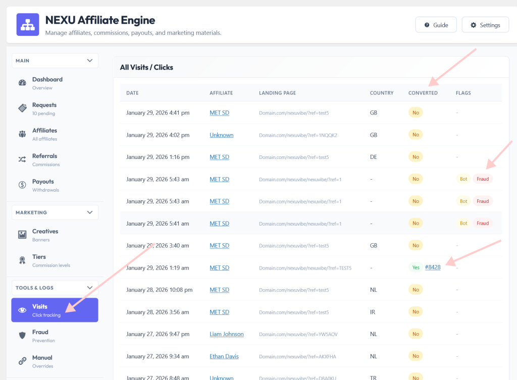The image size is (517, 380).
Task: Open Liam Johnson affiliate link
Action: coord(227,334)
